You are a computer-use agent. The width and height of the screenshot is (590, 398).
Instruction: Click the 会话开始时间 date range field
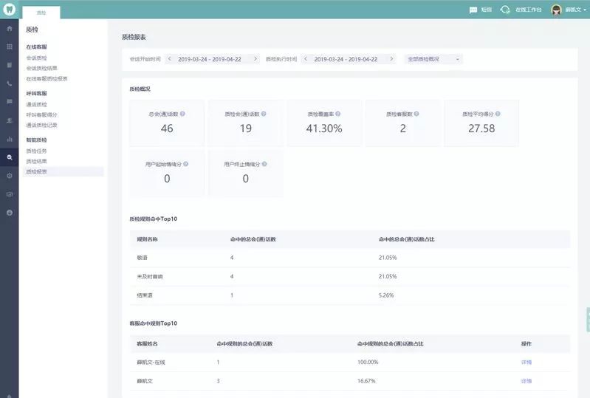213,58
